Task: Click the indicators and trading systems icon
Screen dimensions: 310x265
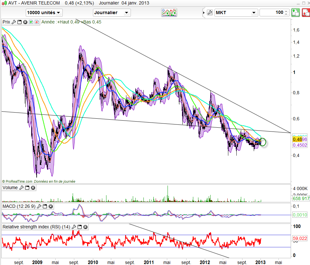Action: (x=169, y=13)
